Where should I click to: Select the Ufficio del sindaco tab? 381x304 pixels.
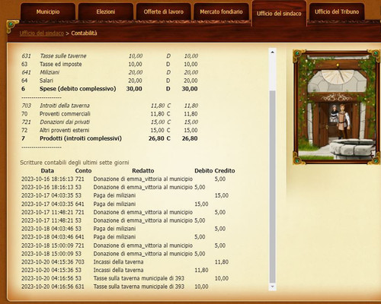tap(279, 14)
